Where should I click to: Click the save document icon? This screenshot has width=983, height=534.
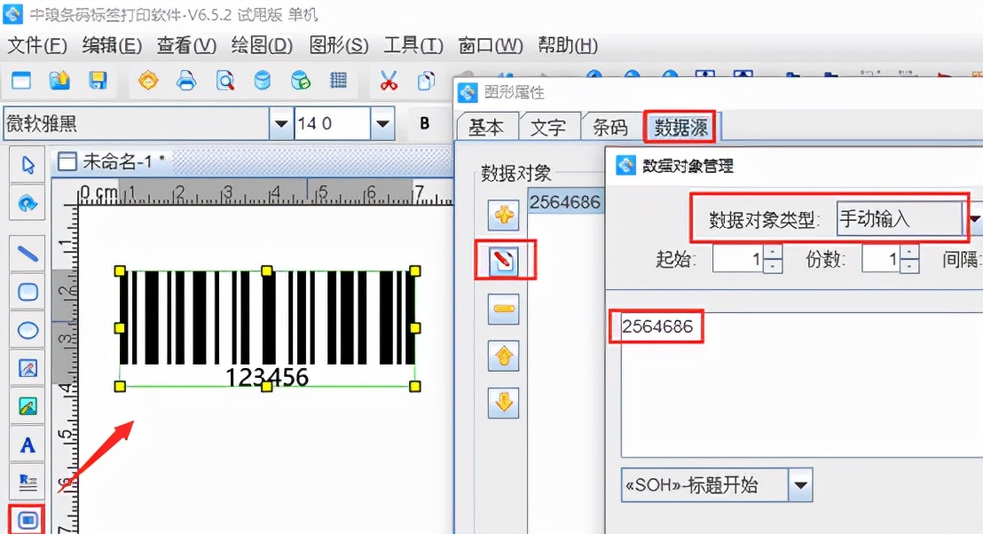[99, 80]
